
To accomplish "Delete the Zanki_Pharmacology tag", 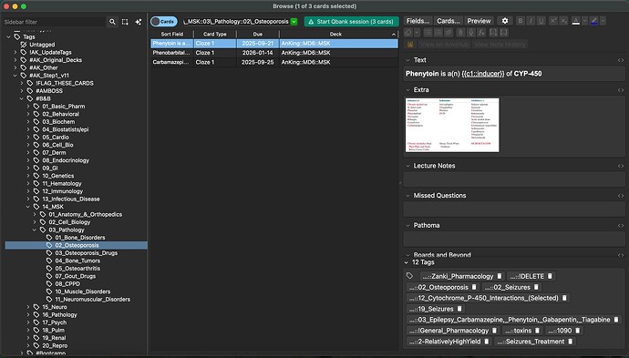I will click(500, 276).
